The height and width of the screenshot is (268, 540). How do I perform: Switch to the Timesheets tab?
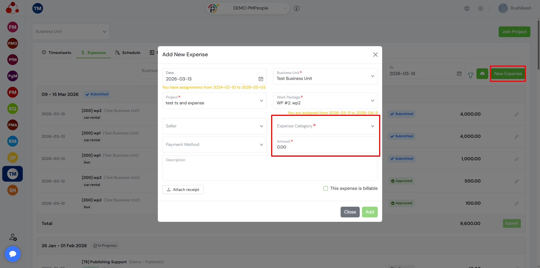coord(57,53)
